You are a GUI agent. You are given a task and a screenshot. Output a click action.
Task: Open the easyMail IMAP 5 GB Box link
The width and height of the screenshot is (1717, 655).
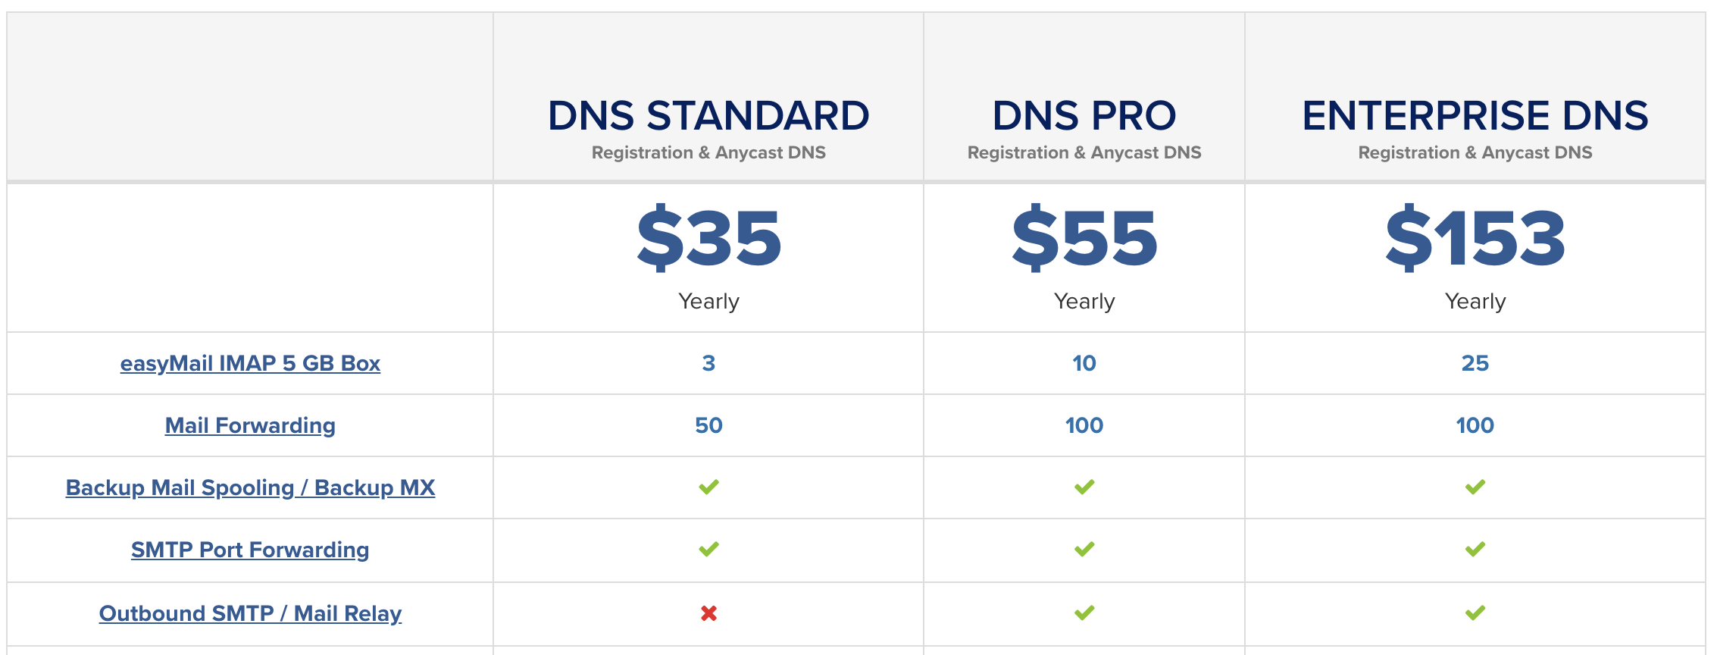pos(250,363)
